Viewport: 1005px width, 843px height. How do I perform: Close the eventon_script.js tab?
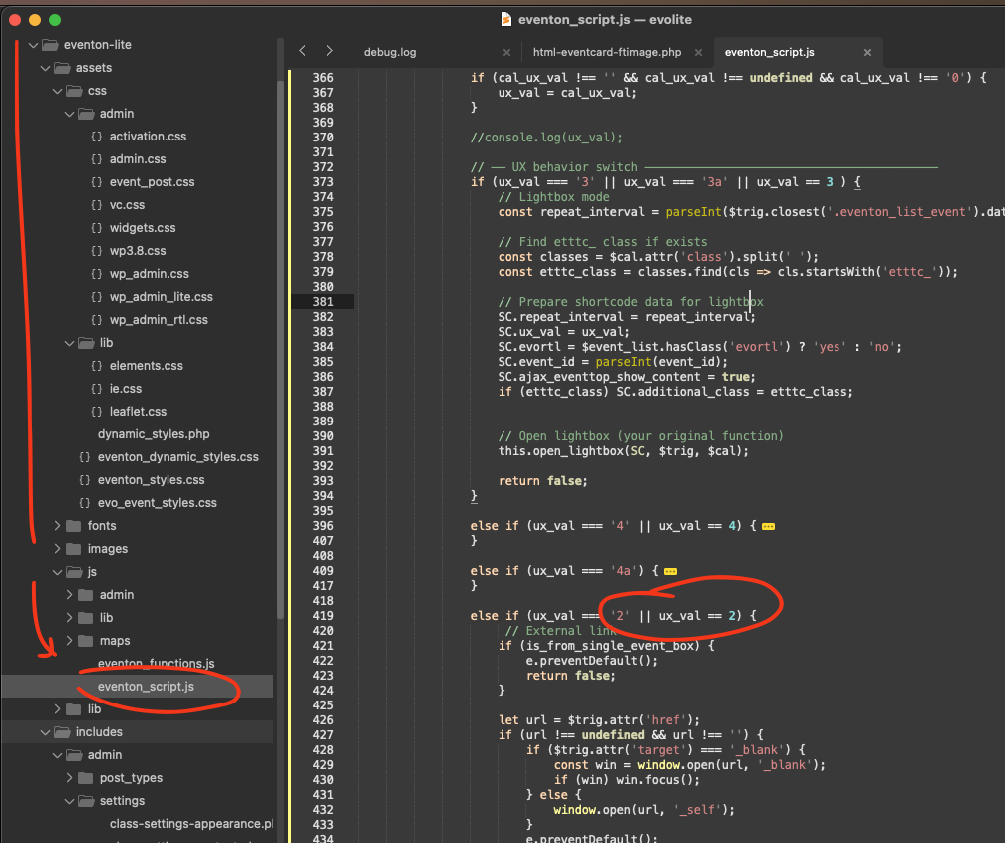867,52
